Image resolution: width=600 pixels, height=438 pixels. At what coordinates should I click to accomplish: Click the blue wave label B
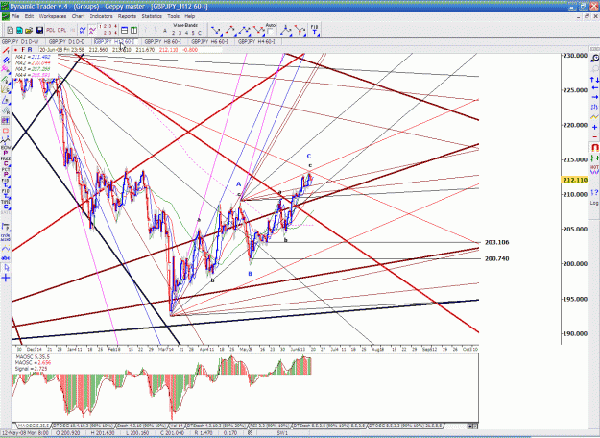250,274
